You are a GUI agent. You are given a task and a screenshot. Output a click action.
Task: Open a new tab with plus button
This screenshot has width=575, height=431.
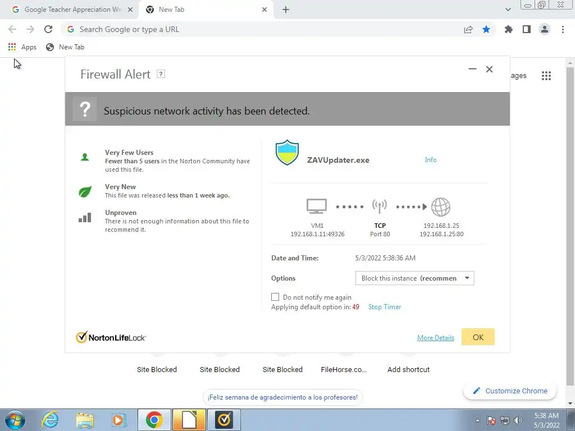pyautogui.click(x=286, y=10)
